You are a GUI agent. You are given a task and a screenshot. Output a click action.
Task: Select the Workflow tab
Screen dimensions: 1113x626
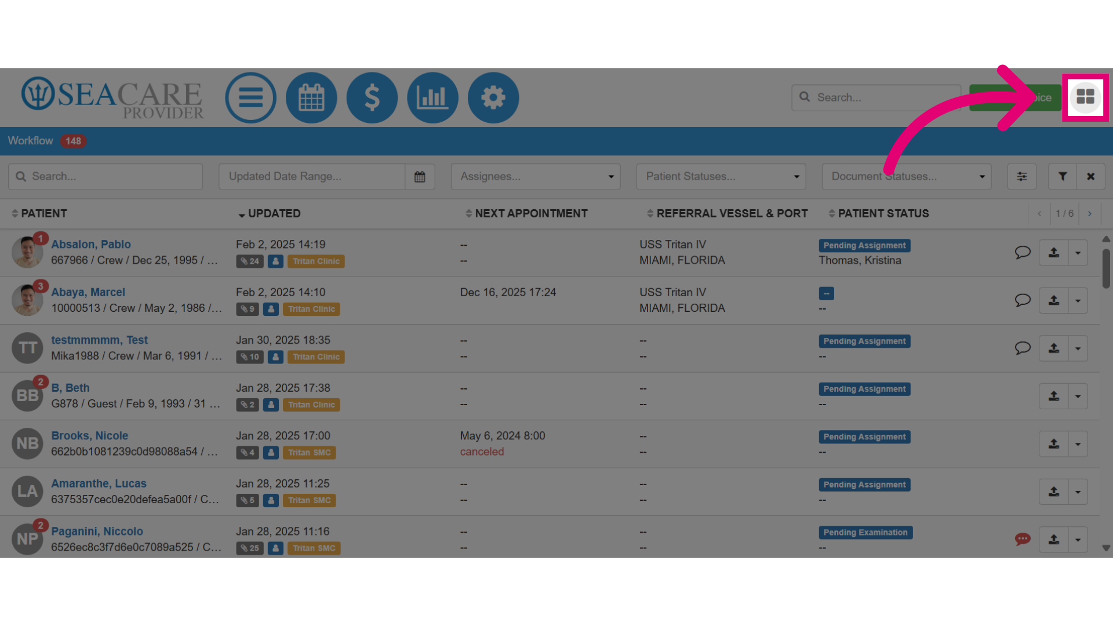coord(30,141)
